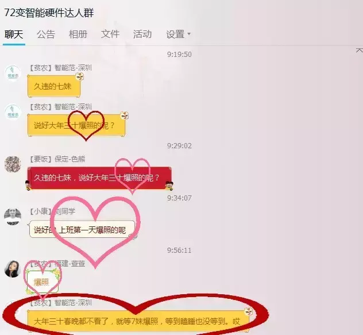This screenshot has height=335, width=363.
Task: Click the long yellow bubble about 春晚
Action: 138,322
